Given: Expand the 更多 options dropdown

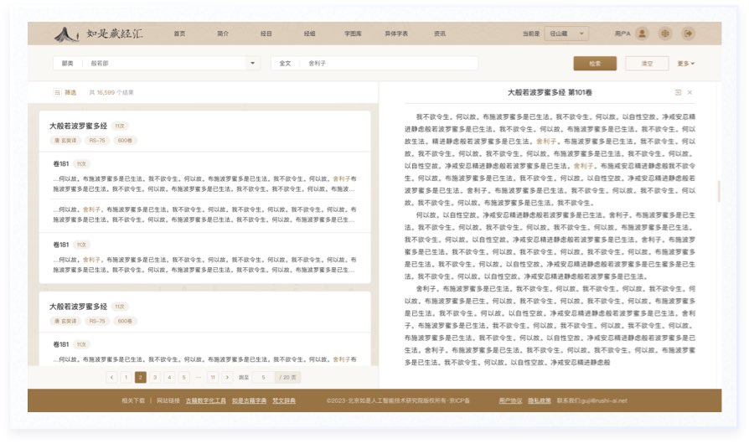Looking at the screenshot, I should coord(686,64).
